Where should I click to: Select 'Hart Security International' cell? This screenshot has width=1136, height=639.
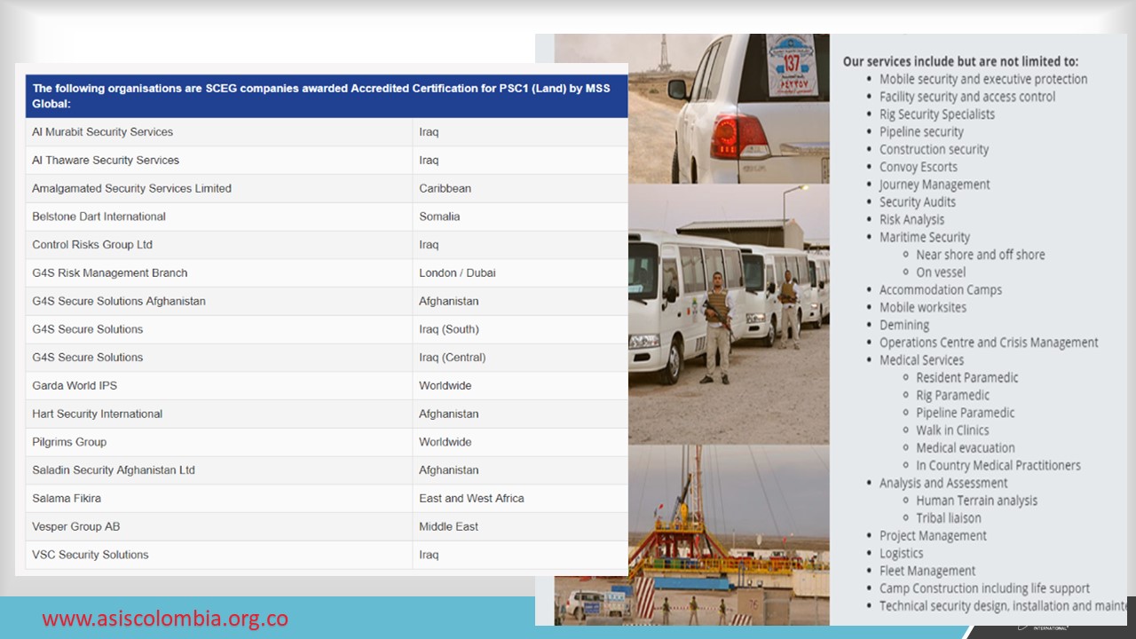click(x=219, y=414)
